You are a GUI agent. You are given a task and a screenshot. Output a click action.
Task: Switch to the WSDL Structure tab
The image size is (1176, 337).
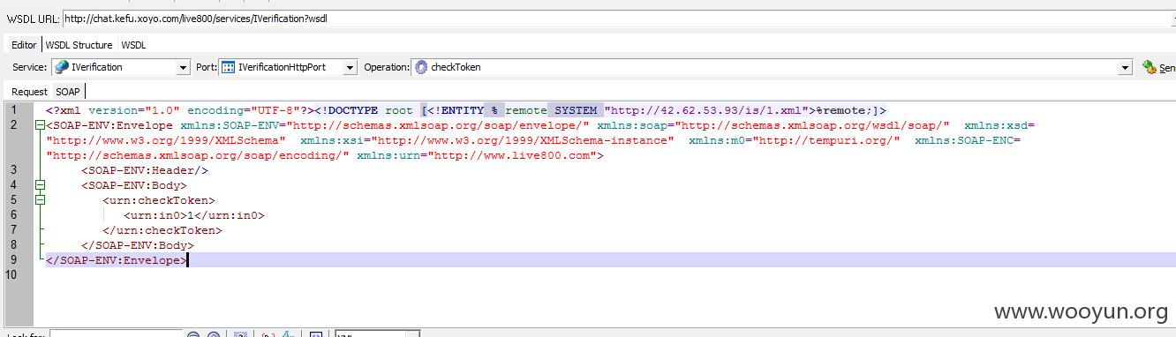[79, 45]
